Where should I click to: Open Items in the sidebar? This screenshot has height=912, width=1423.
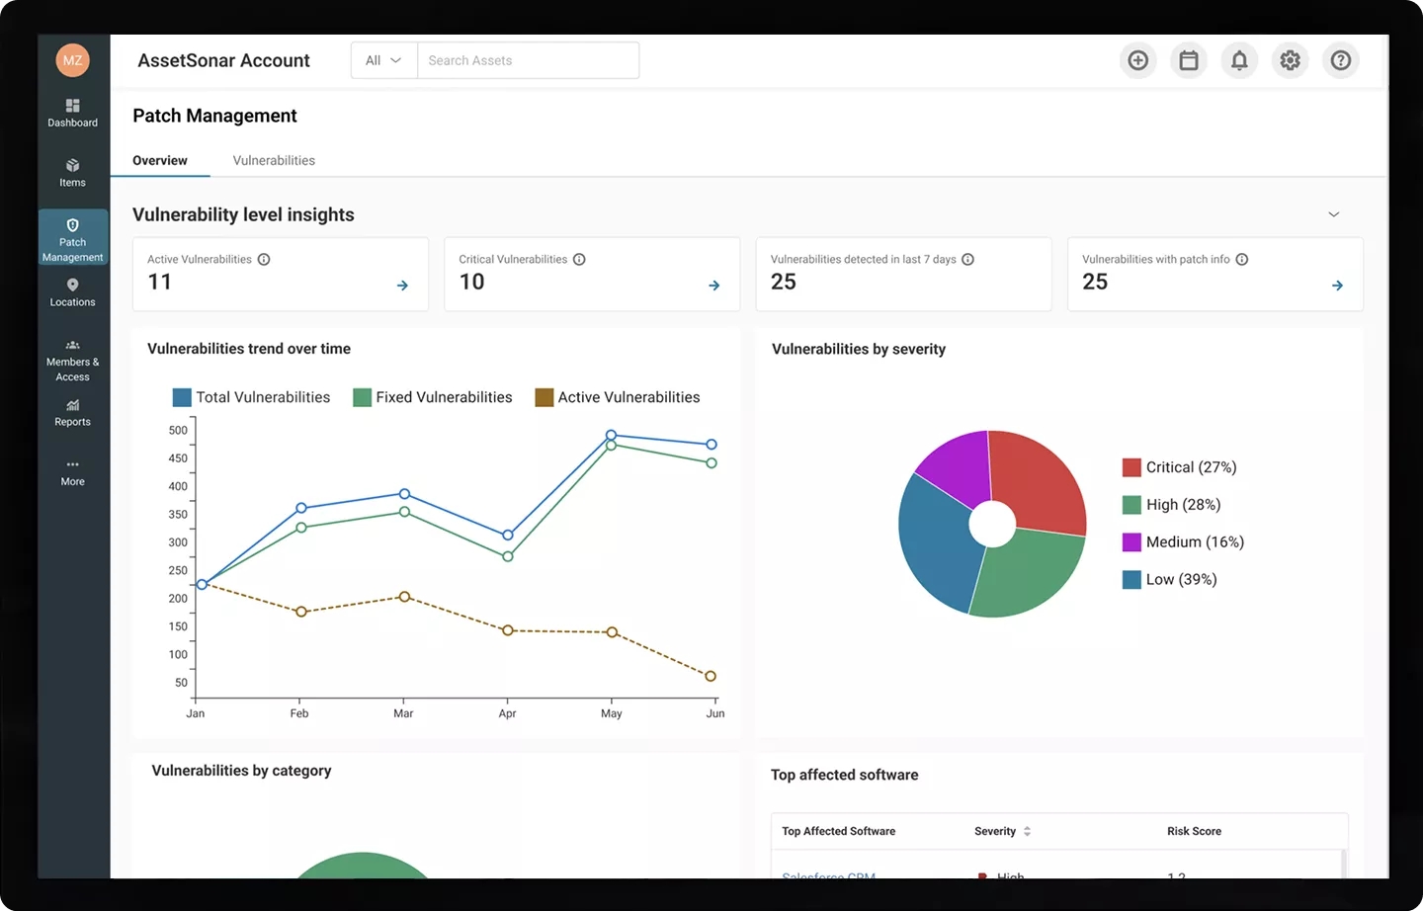pyautogui.click(x=72, y=173)
